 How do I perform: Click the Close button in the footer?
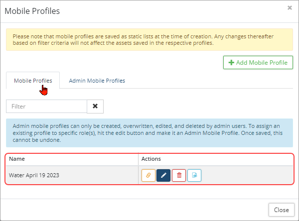tap(281, 210)
